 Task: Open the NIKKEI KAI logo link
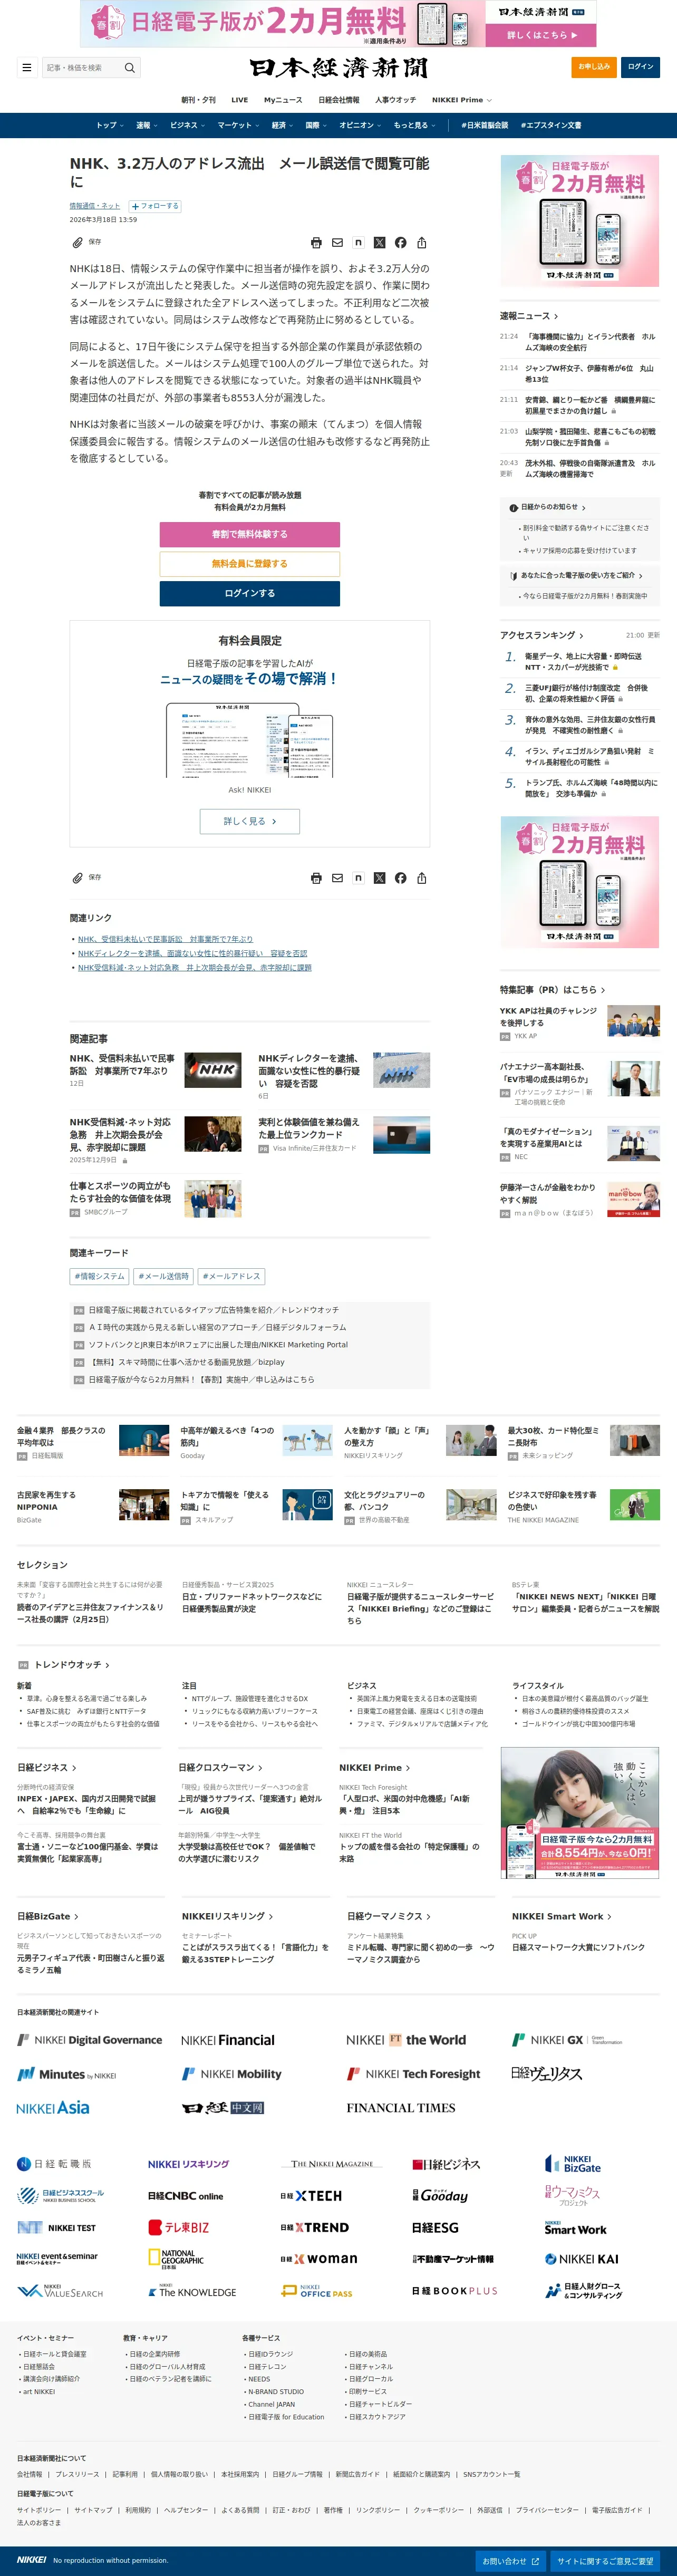coord(582,2259)
